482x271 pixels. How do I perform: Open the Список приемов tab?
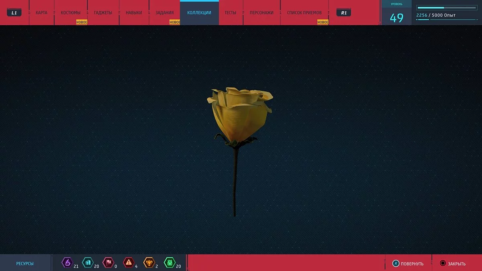click(x=304, y=13)
